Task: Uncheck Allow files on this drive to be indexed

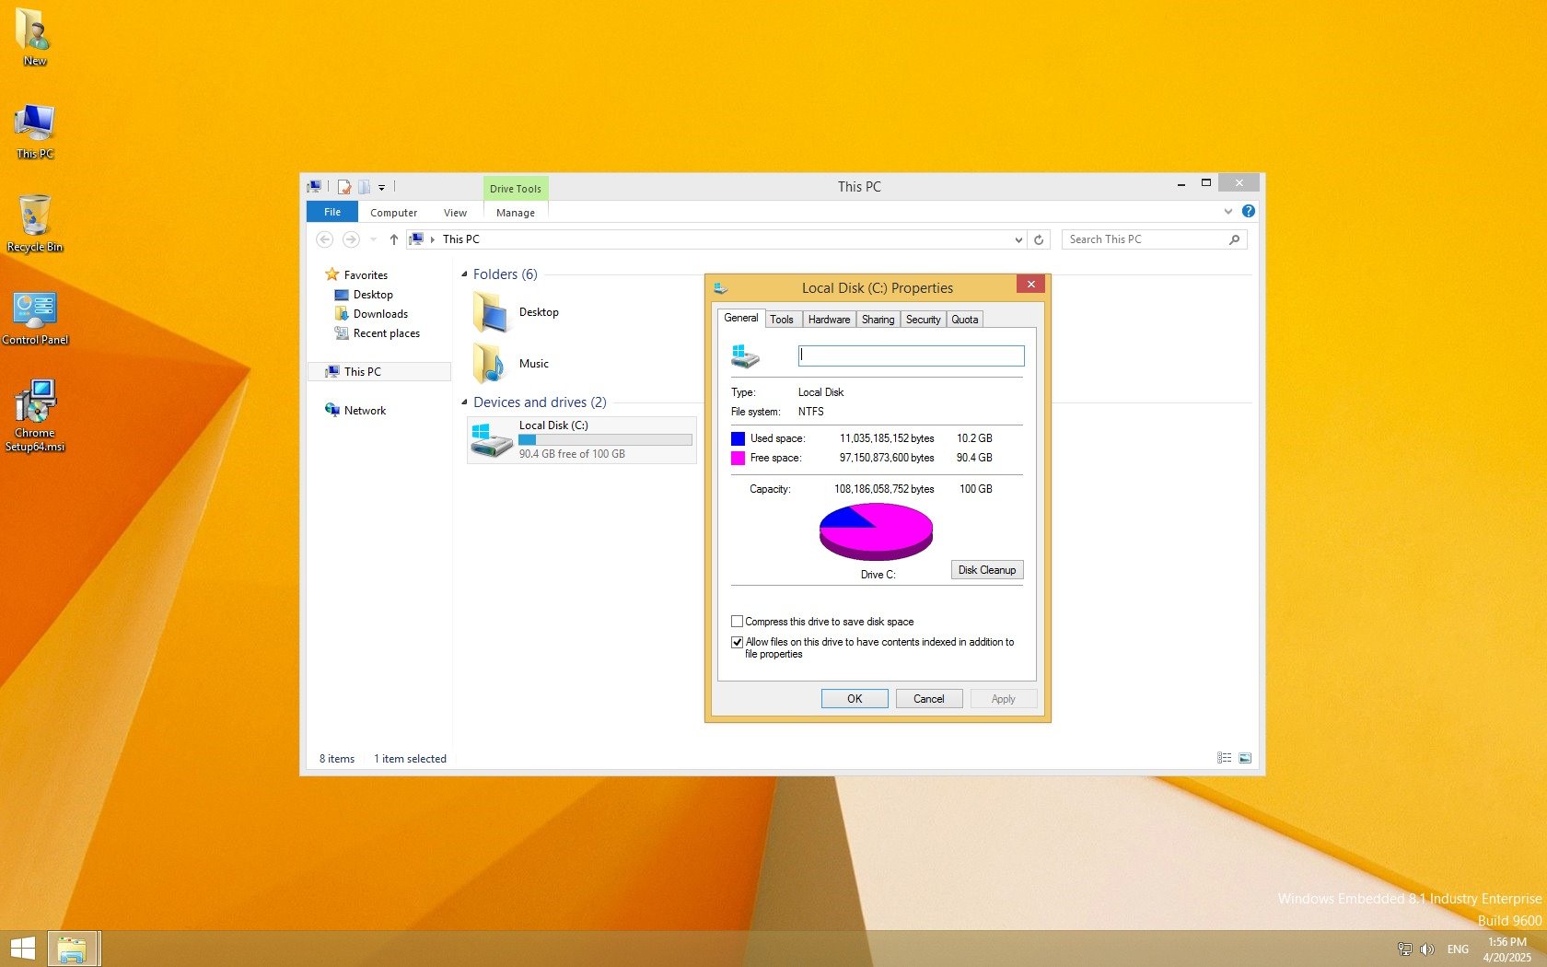Action: click(x=737, y=642)
